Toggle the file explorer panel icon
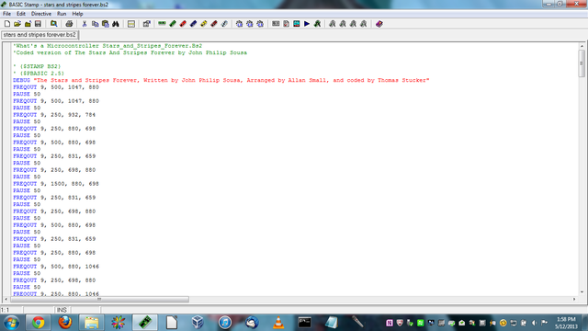The image size is (588, 331). pos(131,24)
